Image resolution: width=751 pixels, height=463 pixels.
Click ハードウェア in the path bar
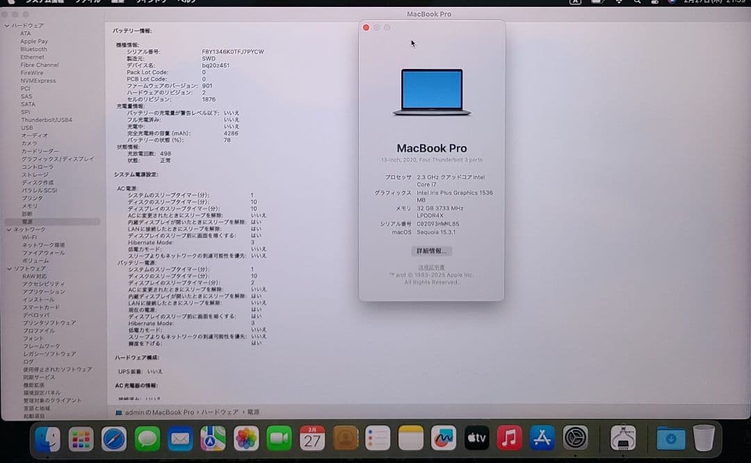click(x=219, y=412)
